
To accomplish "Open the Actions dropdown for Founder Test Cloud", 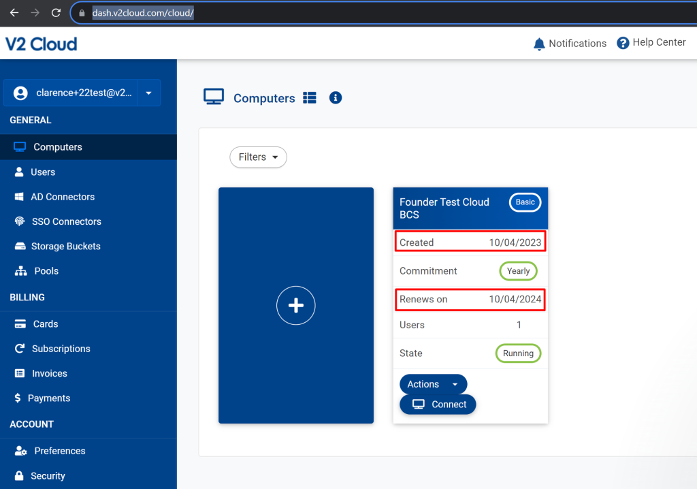I will (433, 383).
